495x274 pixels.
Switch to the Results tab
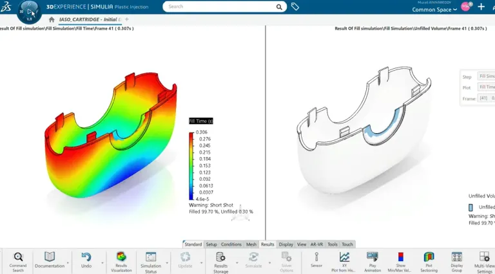(267, 244)
